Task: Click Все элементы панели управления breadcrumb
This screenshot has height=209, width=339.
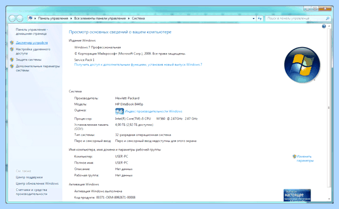Action: [100, 19]
